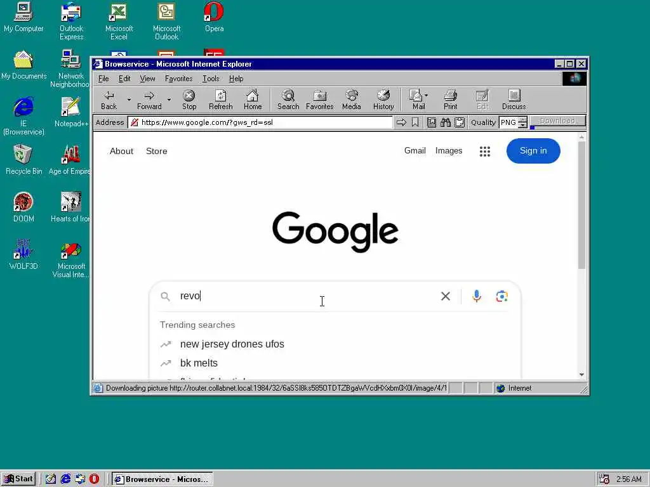Select Notepad++ desktop shortcut
This screenshot has height=487, width=650.
71,112
